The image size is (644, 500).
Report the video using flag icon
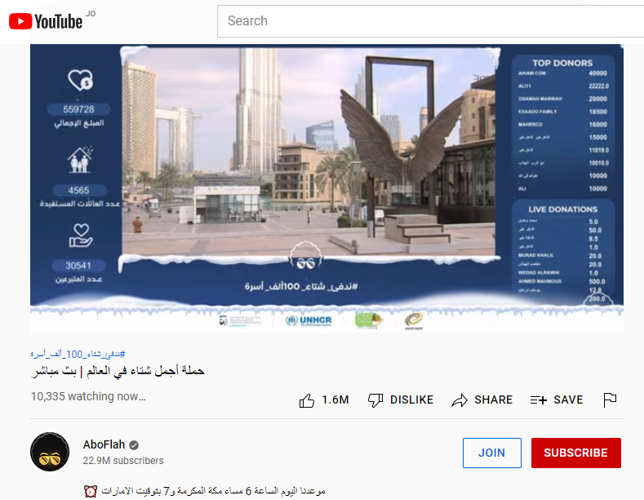pyautogui.click(x=610, y=400)
